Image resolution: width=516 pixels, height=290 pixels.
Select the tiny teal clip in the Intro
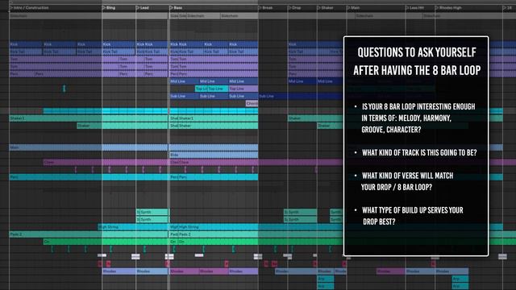tap(64, 89)
